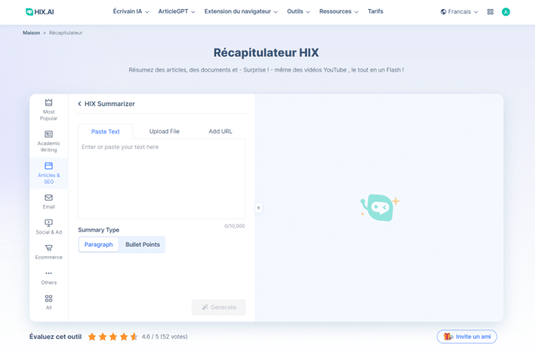The image size is (535, 350).
Task: Click the 0/10,000 character counter
Action: 235,226
